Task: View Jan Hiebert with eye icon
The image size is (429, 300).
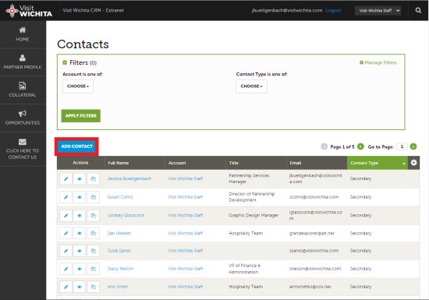Action: coord(80,233)
